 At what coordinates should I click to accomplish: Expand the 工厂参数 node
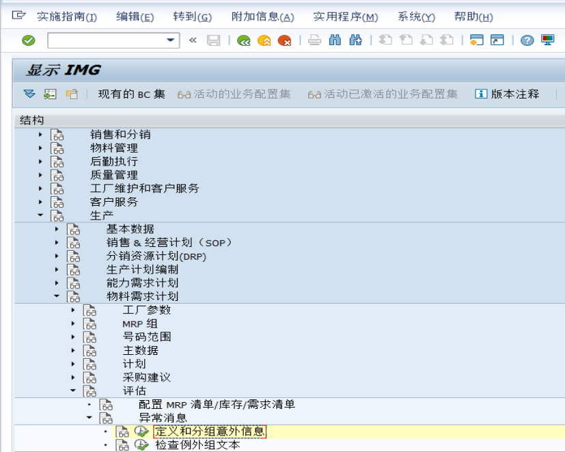coord(73,310)
